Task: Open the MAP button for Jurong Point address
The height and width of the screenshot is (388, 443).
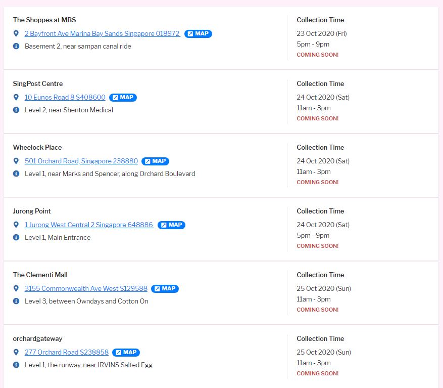Action: pyautogui.click(x=171, y=225)
